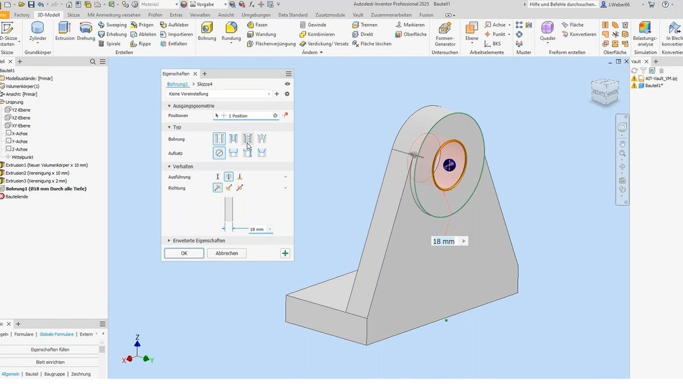This screenshot has height=384, width=683.
Task: Select through-all termination option
Action: click(228, 177)
